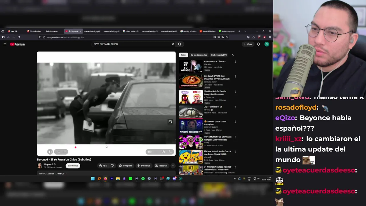This screenshot has width=366, height=206.
Task: Click the Recortar clip button
Action: coord(161,166)
